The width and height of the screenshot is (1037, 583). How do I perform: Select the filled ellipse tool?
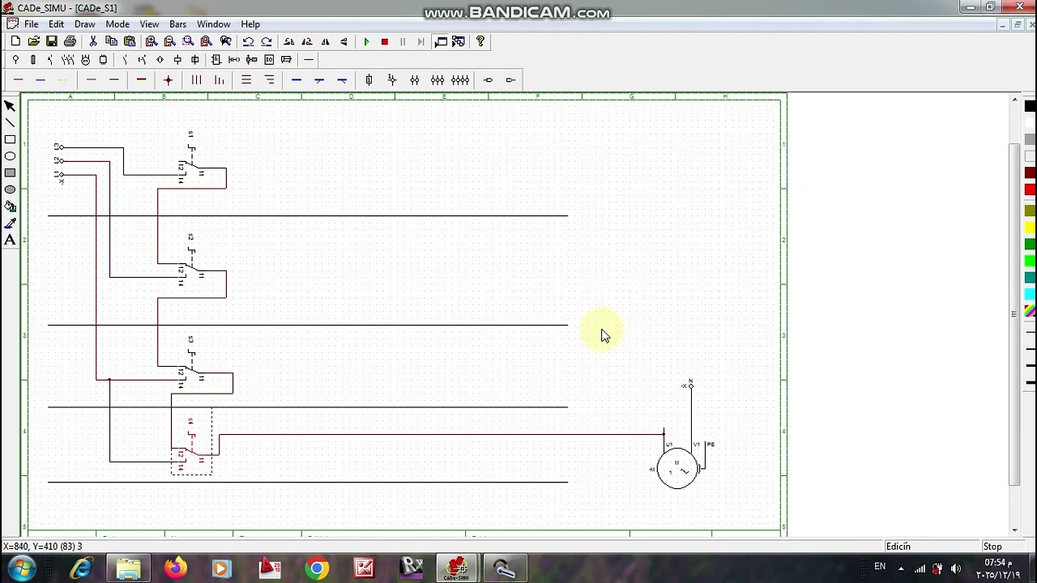point(10,189)
